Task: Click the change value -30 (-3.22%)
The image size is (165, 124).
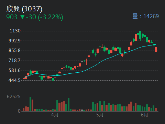Action: click(x=45, y=17)
